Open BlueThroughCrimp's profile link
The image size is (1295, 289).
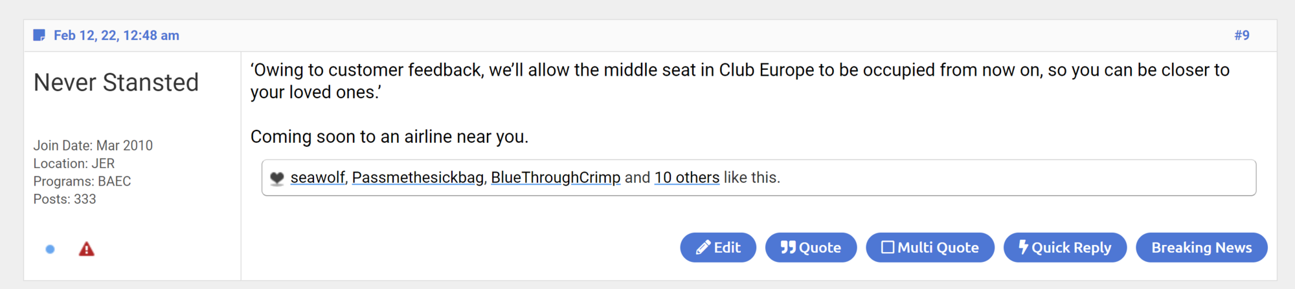(x=556, y=177)
